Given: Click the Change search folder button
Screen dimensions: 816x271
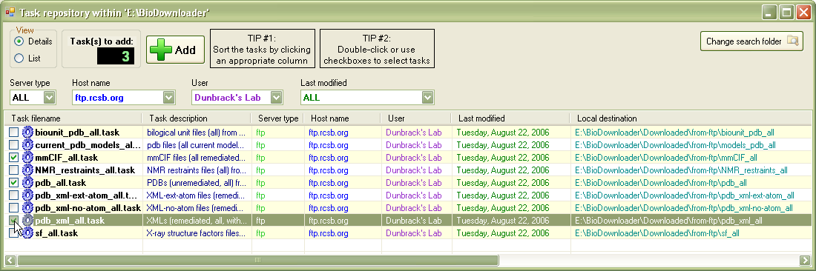Looking at the screenshot, I should pyautogui.click(x=751, y=41).
